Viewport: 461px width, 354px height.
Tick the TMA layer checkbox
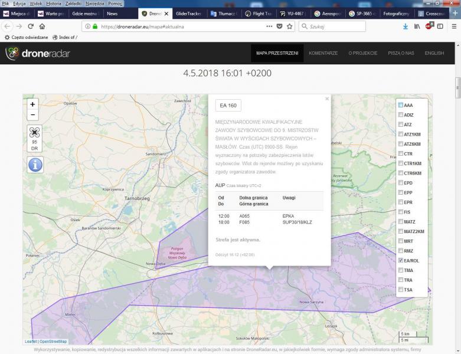tap(401, 270)
